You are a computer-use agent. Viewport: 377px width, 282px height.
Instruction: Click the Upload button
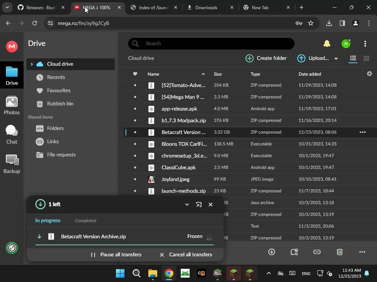click(x=313, y=58)
